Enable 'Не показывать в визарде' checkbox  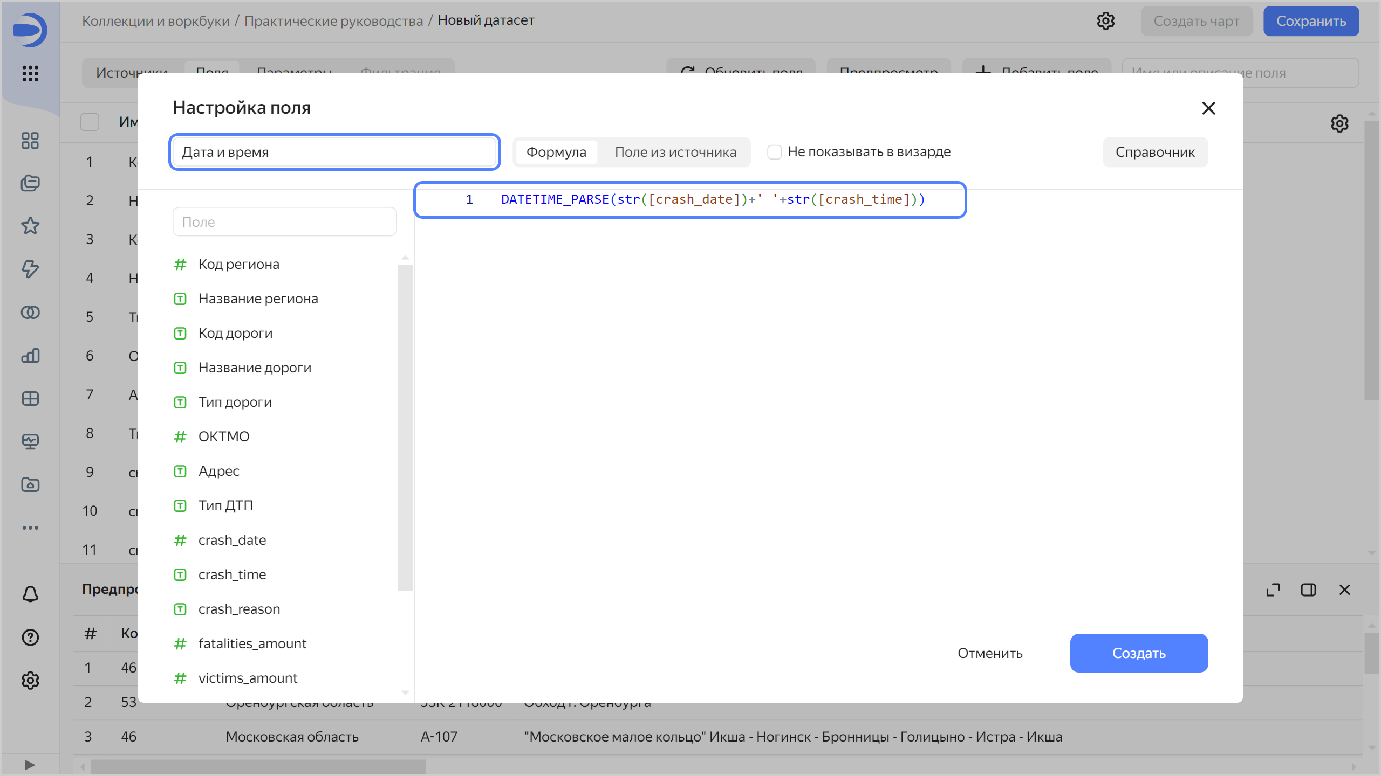tap(775, 152)
